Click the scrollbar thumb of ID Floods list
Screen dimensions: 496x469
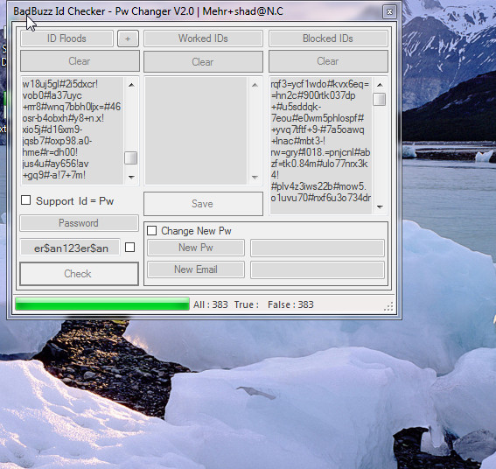point(131,157)
